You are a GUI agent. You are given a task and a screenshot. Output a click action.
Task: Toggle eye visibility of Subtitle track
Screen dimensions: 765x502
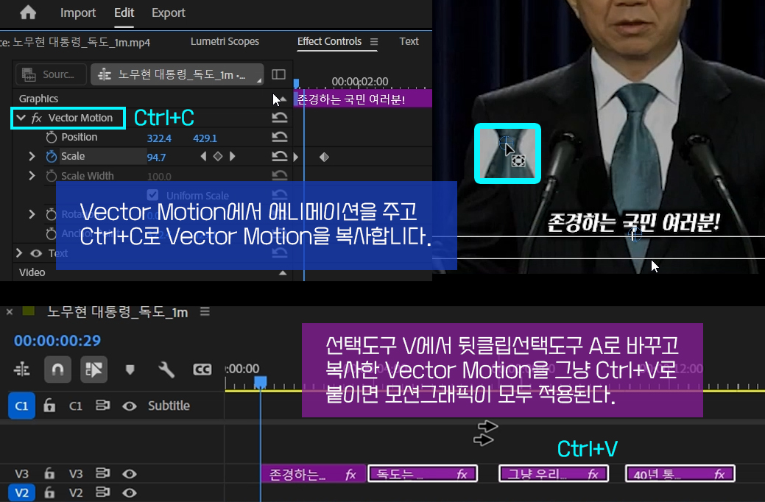(130, 406)
